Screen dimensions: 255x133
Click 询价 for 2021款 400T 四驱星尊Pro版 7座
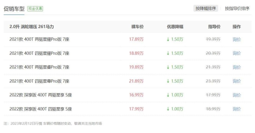point(236,81)
